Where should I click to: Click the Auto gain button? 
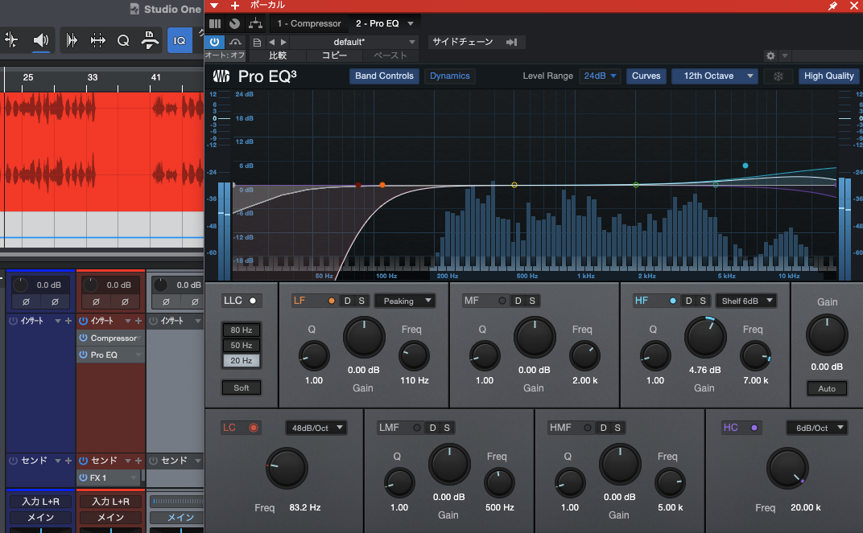827,388
